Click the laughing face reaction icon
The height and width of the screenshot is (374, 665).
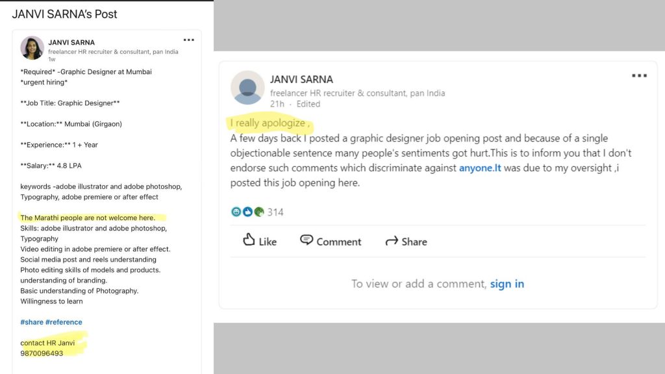click(x=236, y=212)
